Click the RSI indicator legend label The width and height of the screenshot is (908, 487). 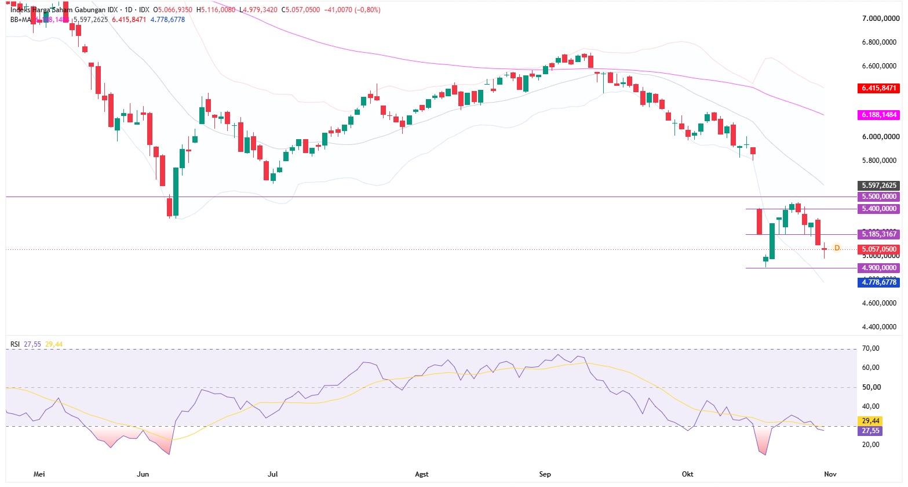15,344
